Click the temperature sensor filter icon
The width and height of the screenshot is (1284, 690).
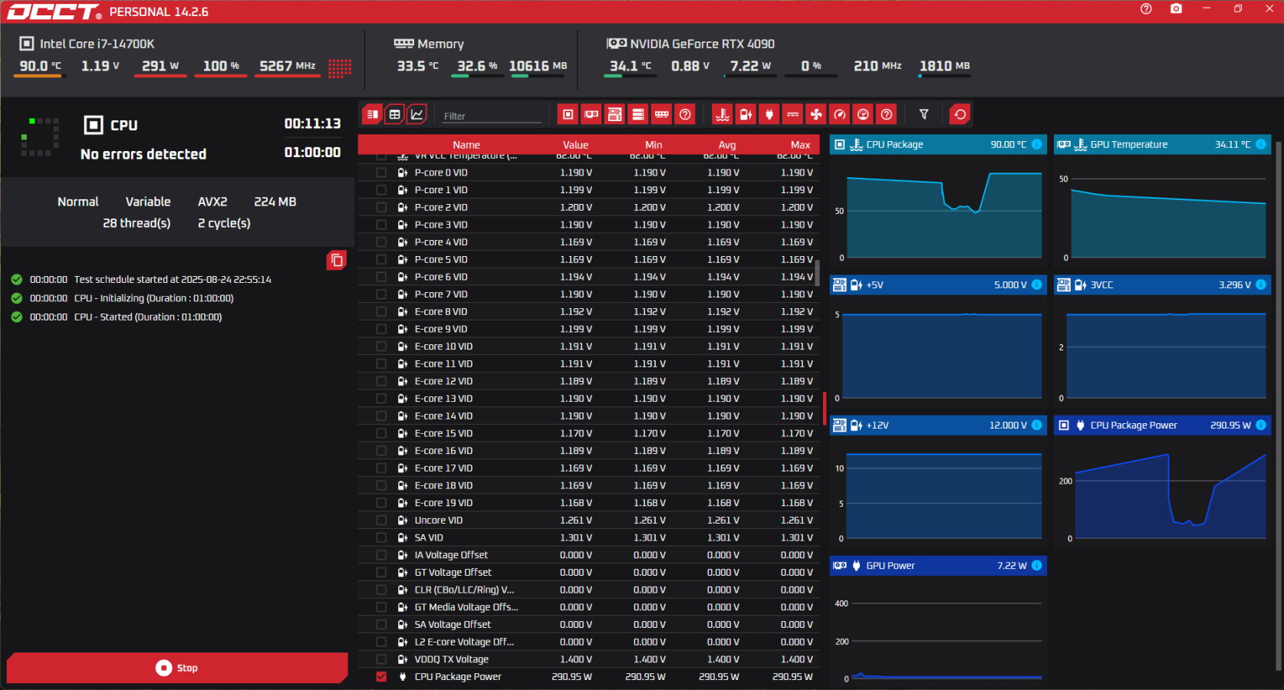[x=722, y=115]
